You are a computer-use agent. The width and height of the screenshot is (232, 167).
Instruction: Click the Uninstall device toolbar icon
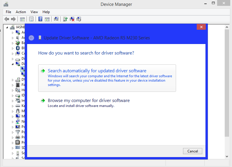(x=72, y=19)
